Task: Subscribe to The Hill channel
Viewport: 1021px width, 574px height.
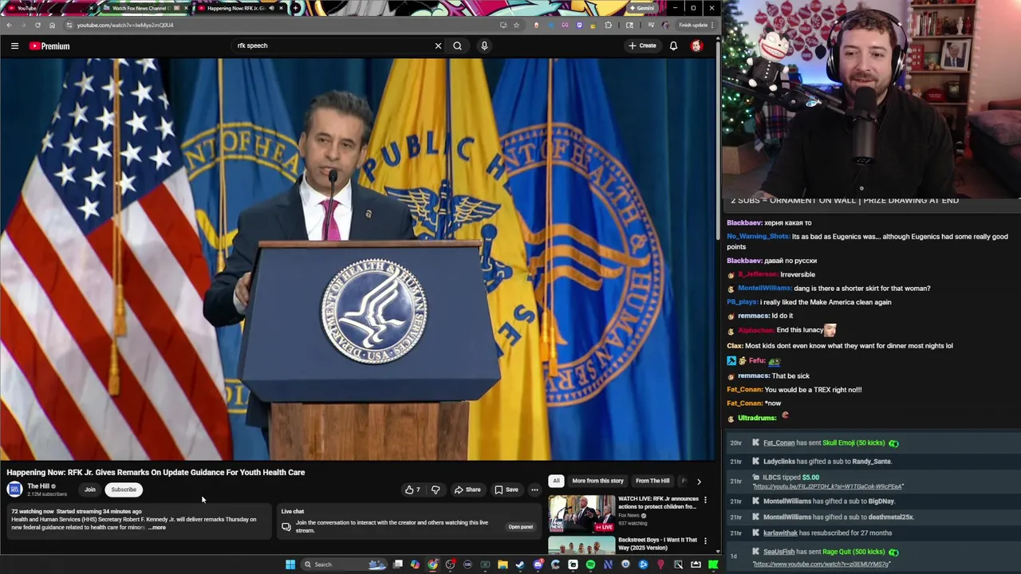Action: pyautogui.click(x=124, y=489)
